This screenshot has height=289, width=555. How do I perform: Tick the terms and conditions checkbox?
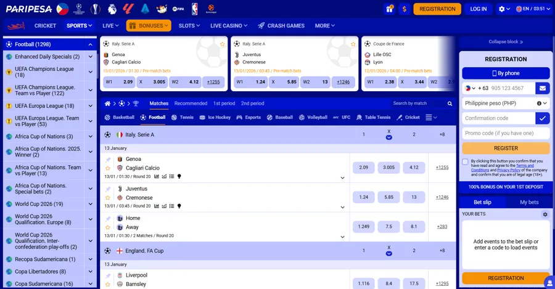[x=465, y=161]
